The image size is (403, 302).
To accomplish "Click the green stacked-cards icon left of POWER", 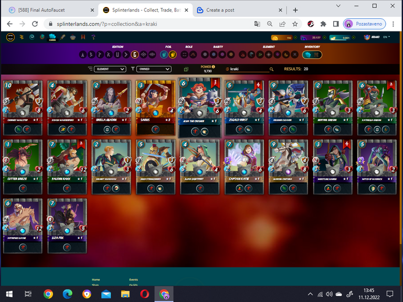I will coord(186,69).
